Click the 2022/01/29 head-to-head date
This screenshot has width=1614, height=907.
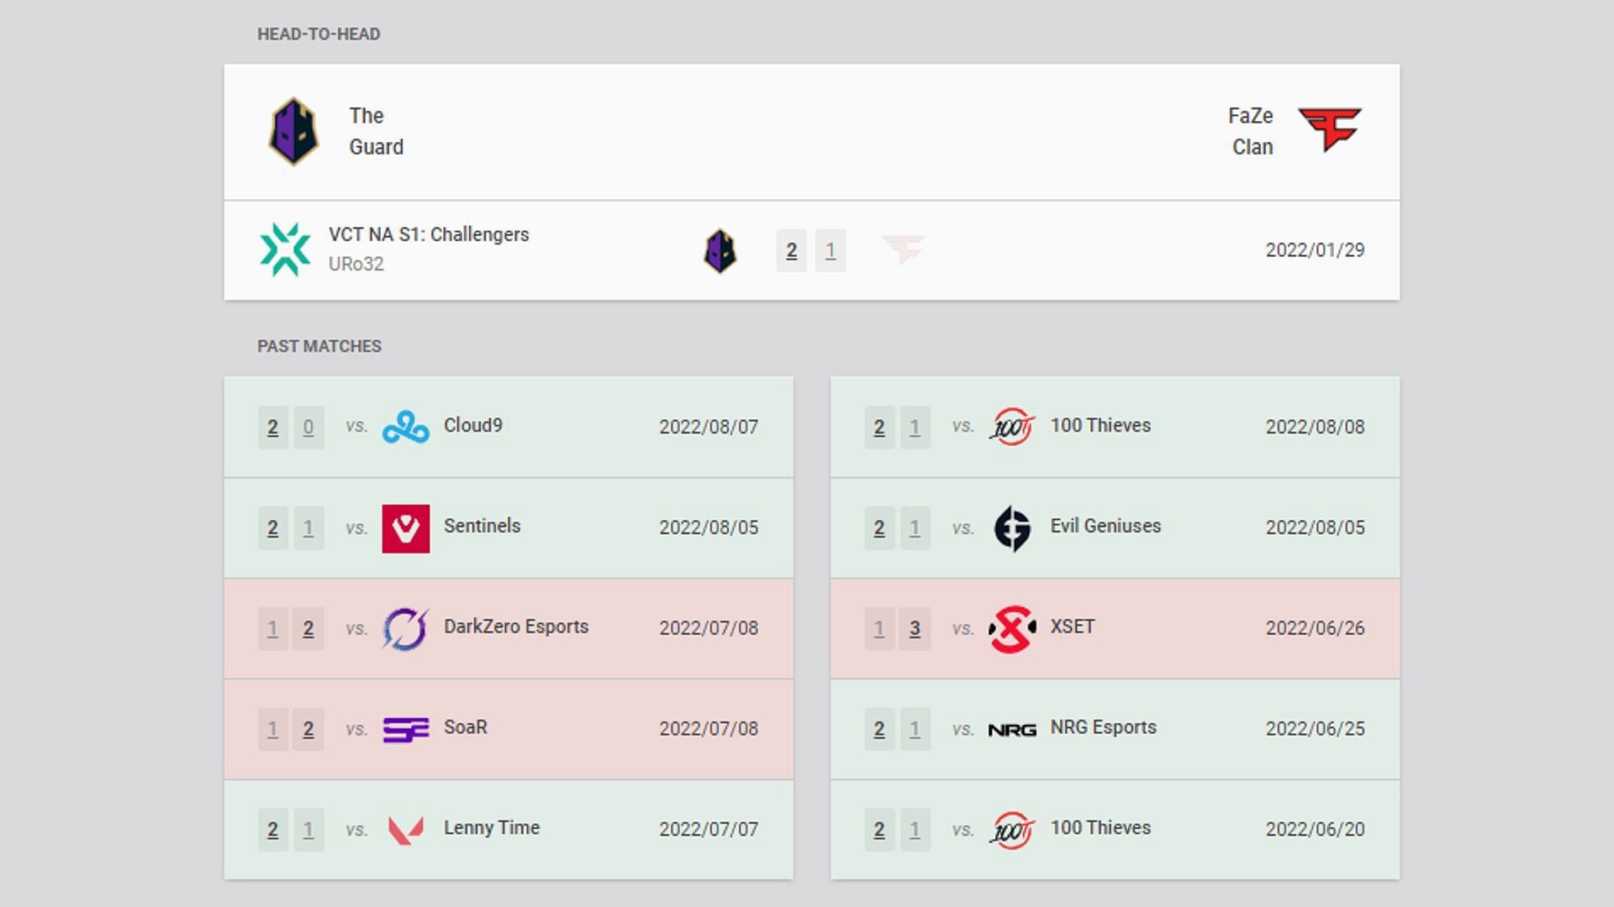[x=1315, y=250]
